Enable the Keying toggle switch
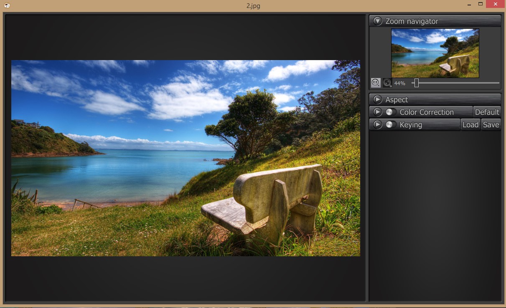 391,124
